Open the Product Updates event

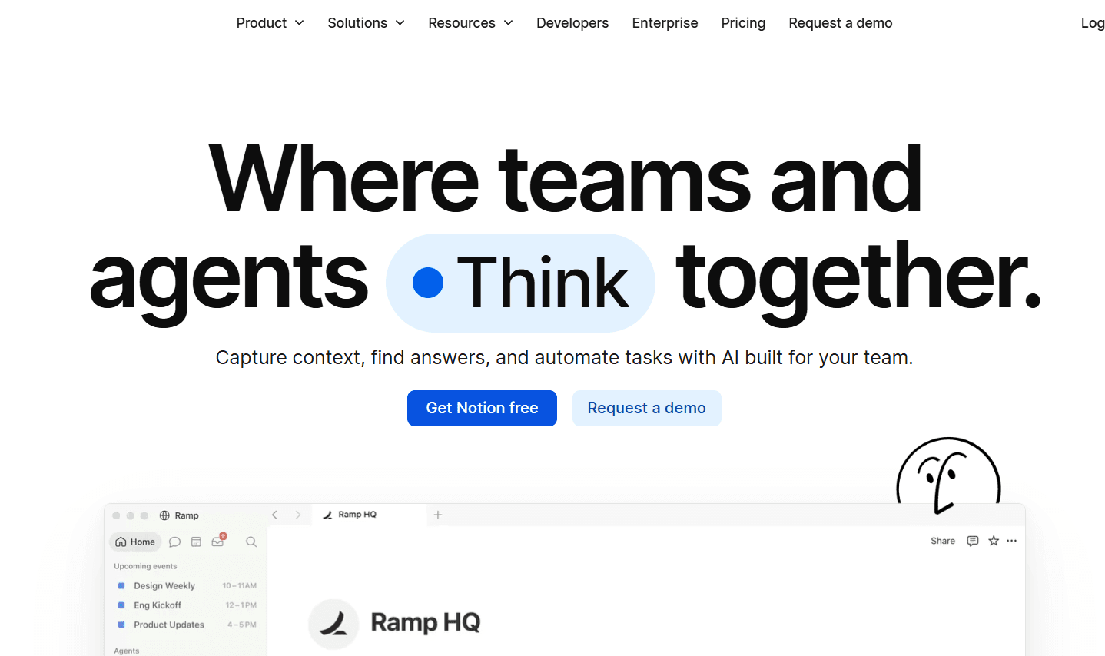(x=169, y=625)
